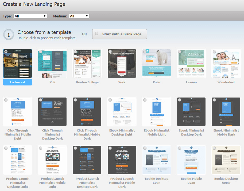Image resolution: width=244 pixels, height=191 pixels.
Task: Toggle the radio button on Polar template
Action: pos(145,52)
